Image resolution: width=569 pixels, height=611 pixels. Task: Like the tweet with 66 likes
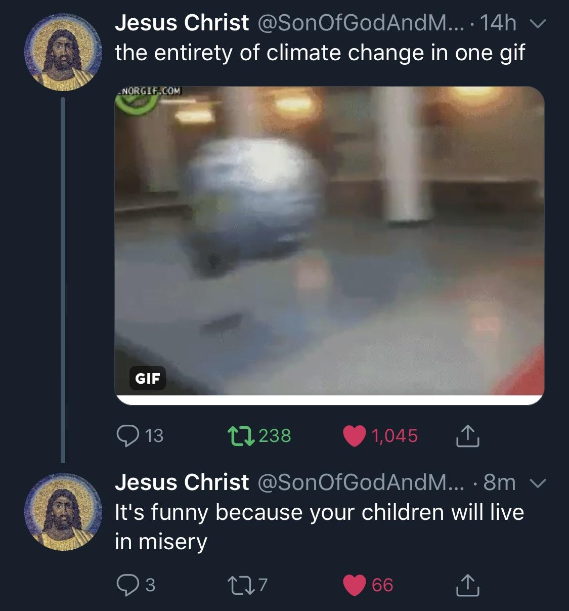coord(368,585)
